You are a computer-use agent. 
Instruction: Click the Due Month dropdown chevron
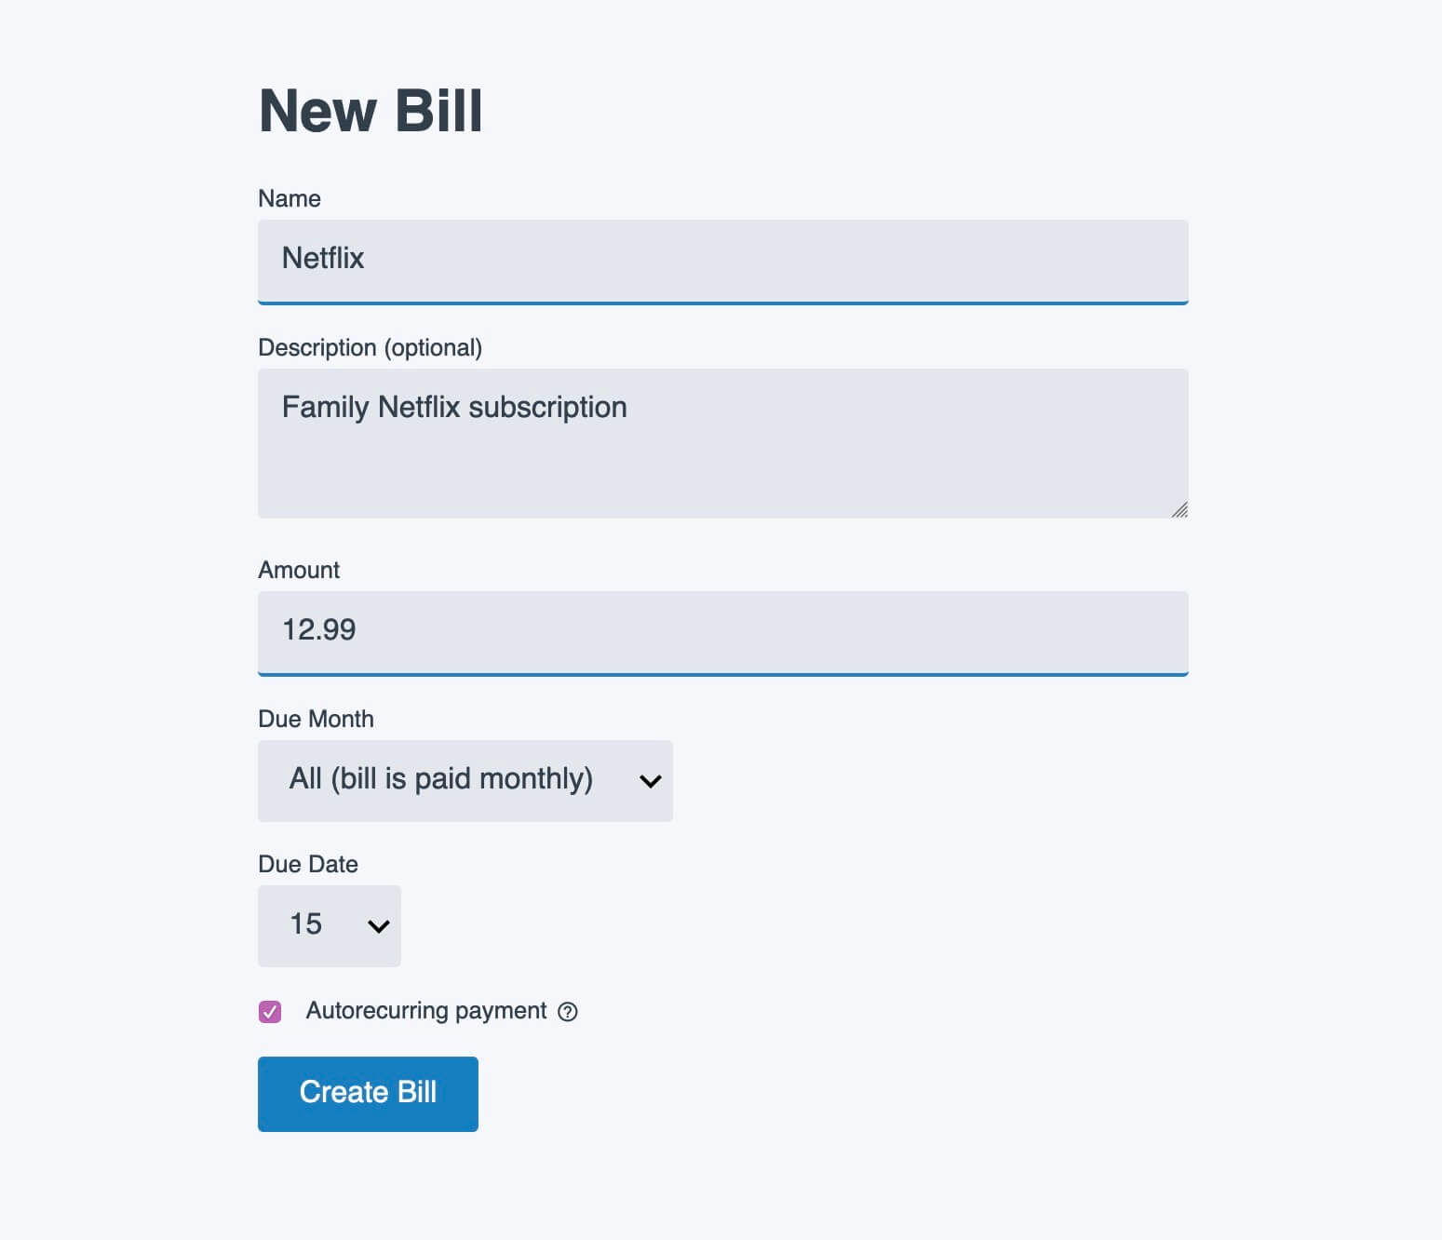[650, 781]
